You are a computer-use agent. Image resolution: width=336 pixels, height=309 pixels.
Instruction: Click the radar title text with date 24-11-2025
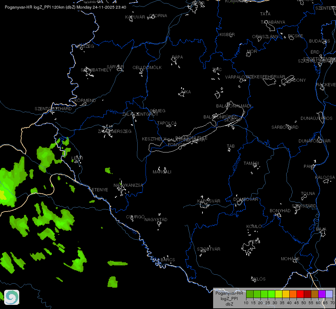(x=65, y=7)
